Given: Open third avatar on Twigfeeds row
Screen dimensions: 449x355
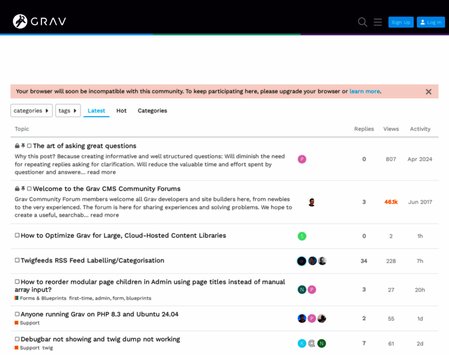Looking at the screenshot, I should coord(322,261).
